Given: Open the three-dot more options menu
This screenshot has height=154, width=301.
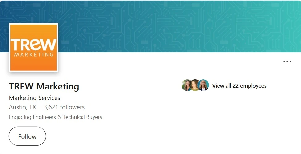Looking at the screenshot, I should (x=287, y=61).
